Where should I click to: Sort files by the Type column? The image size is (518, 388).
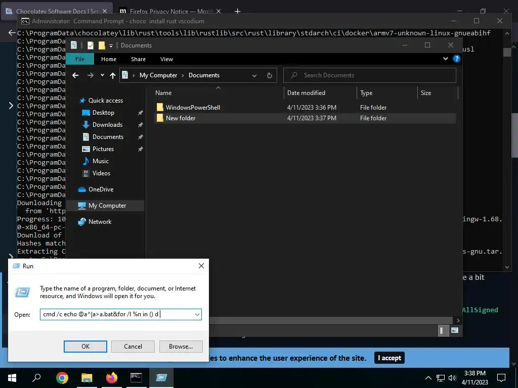(x=387, y=93)
